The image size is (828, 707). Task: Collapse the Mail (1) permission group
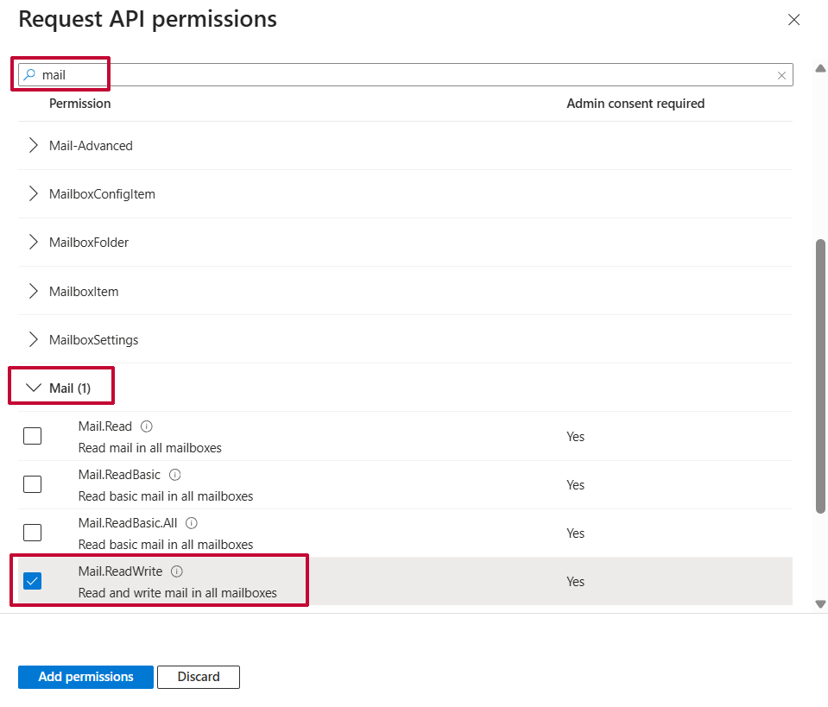pos(34,388)
